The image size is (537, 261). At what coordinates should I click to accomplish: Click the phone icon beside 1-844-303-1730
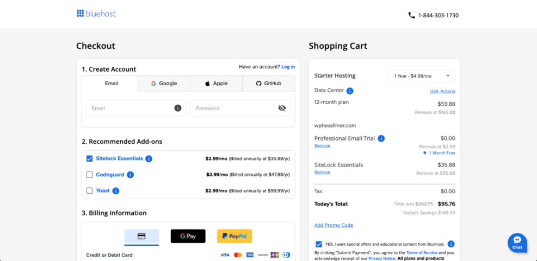point(412,15)
